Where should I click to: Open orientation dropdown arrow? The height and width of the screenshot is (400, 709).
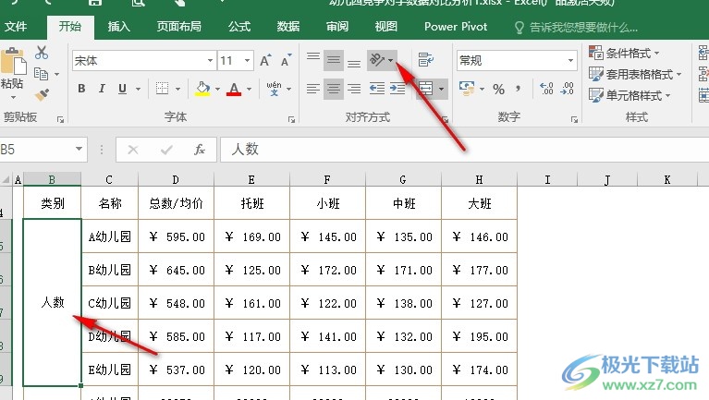click(391, 60)
